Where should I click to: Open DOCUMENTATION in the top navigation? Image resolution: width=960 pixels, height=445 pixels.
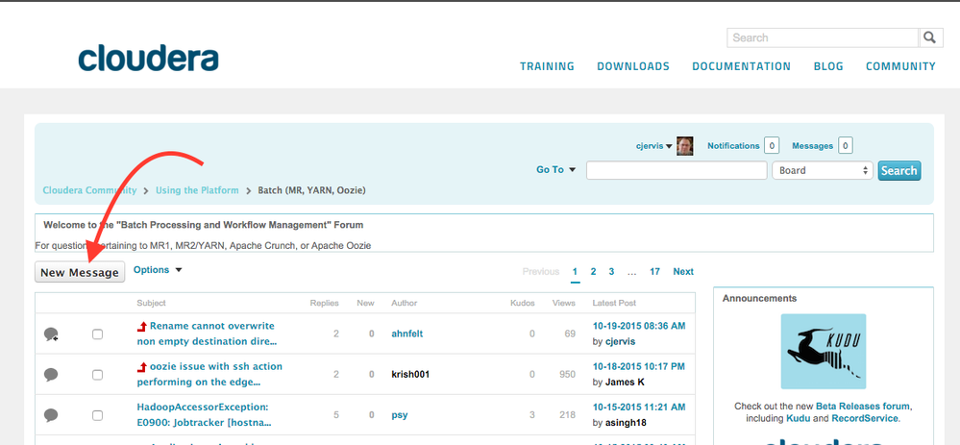pos(742,66)
